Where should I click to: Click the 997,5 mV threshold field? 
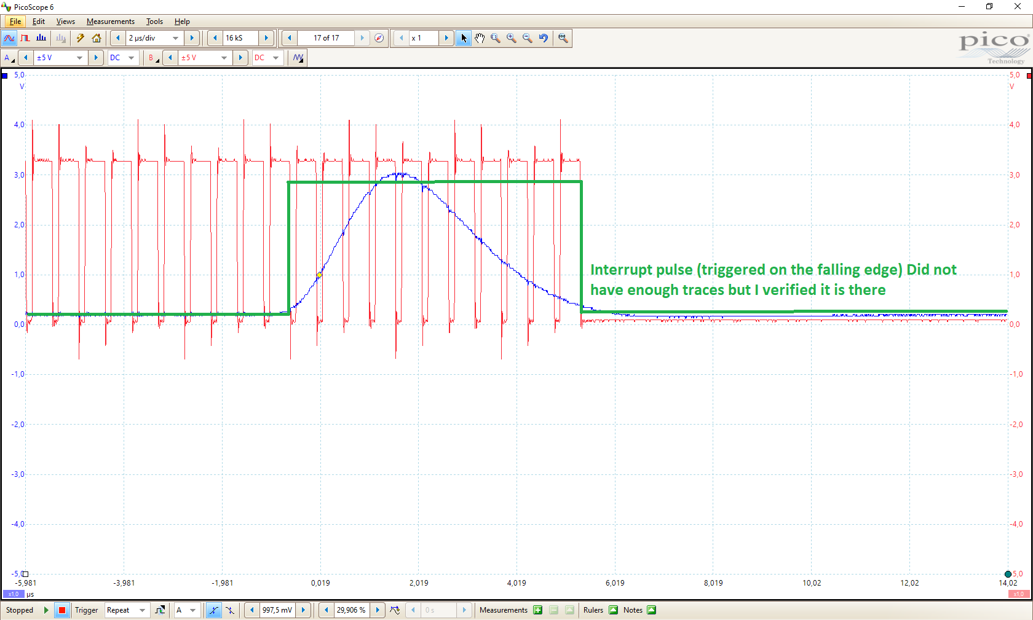click(277, 610)
